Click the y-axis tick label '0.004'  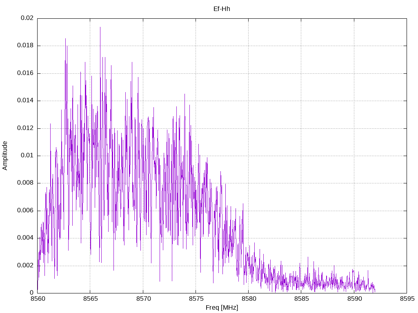click(x=25, y=238)
